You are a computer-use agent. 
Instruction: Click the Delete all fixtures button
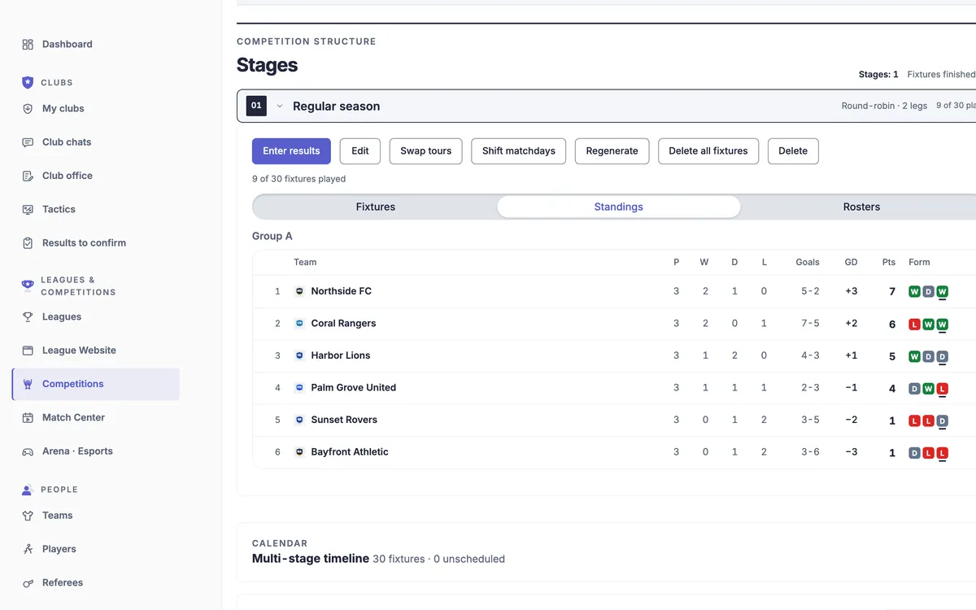pyautogui.click(x=708, y=151)
